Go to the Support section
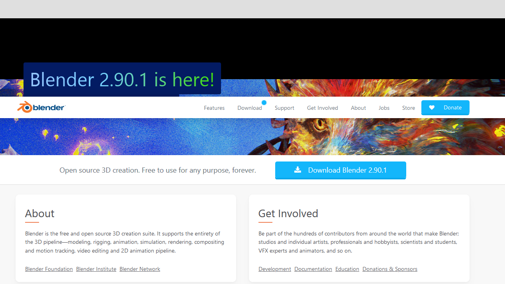Viewport: 505px width, 284px height. pos(284,108)
